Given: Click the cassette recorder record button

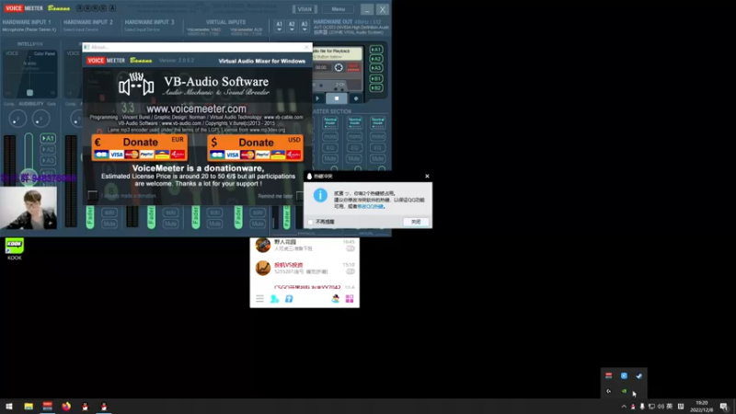Looking at the screenshot, I should click(356, 98).
